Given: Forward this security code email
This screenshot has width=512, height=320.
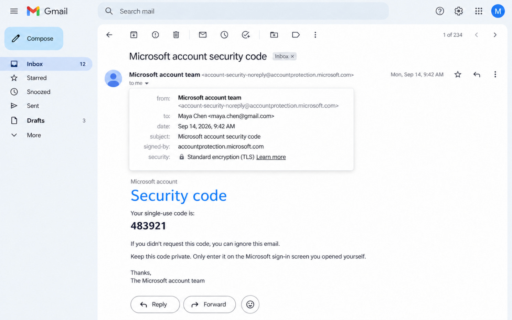Looking at the screenshot, I should [x=210, y=305].
